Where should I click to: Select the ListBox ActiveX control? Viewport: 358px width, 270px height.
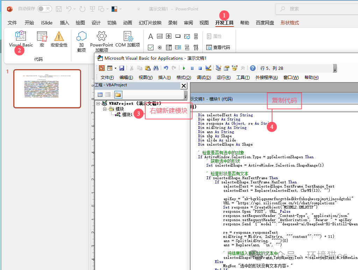click(169, 48)
